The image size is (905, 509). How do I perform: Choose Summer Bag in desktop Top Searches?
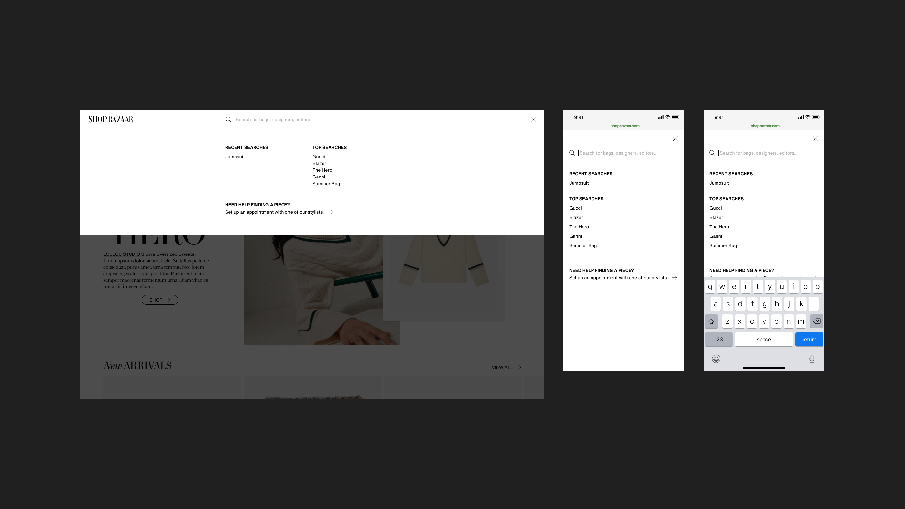point(326,184)
